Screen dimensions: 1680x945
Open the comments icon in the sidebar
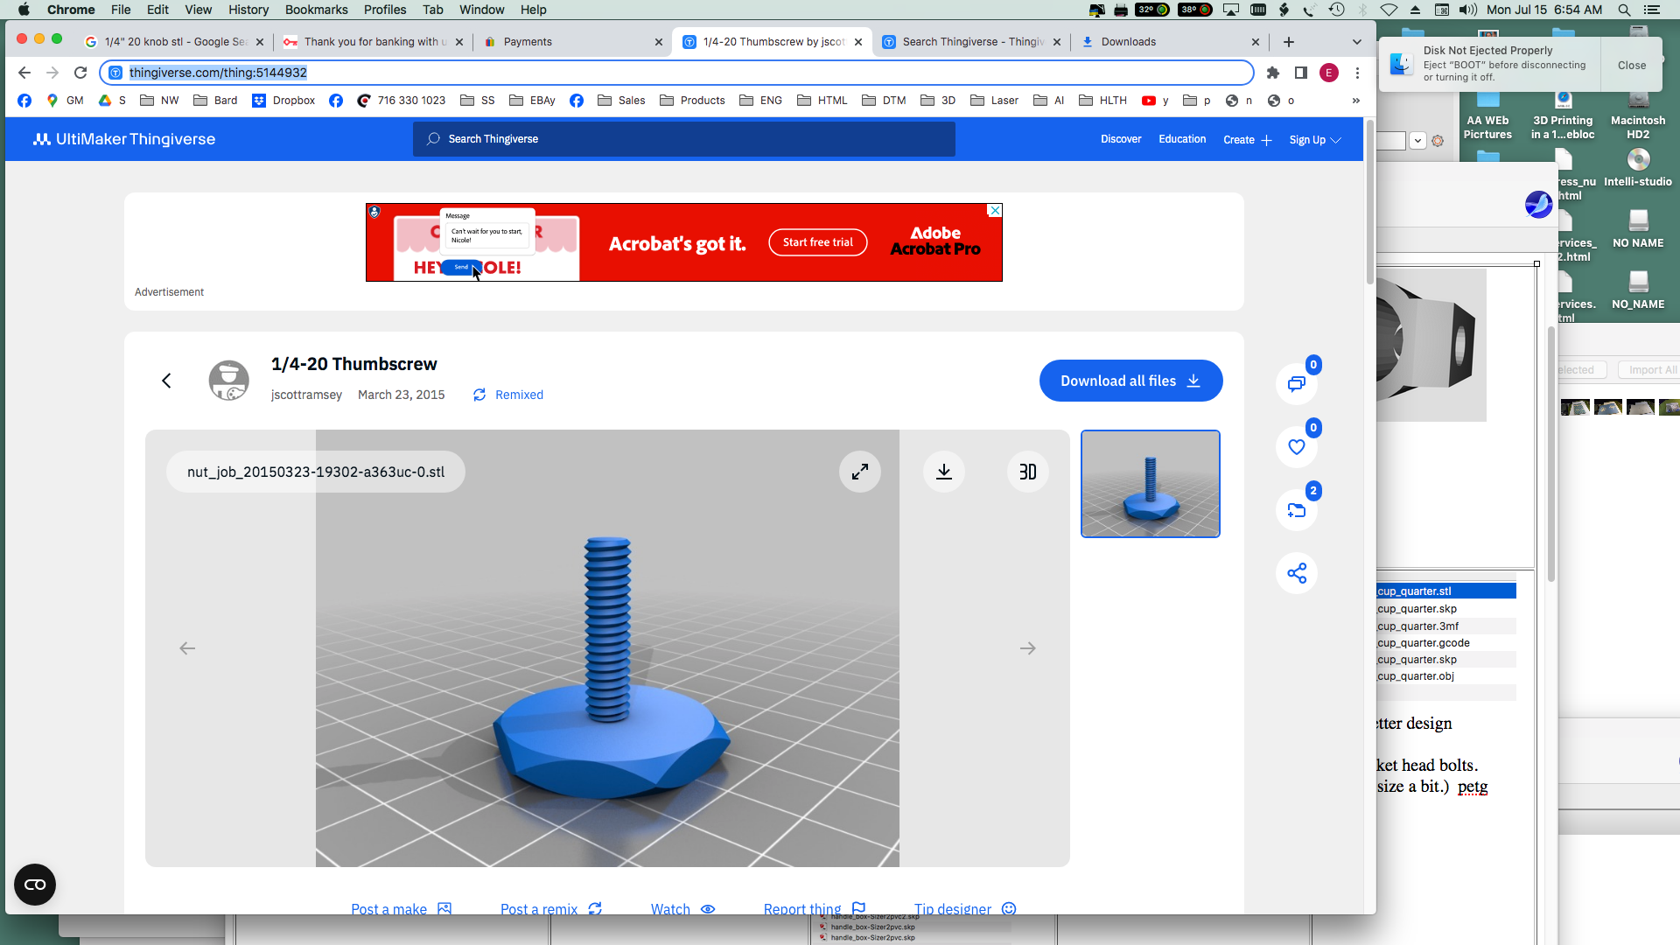pos(1297,383)
